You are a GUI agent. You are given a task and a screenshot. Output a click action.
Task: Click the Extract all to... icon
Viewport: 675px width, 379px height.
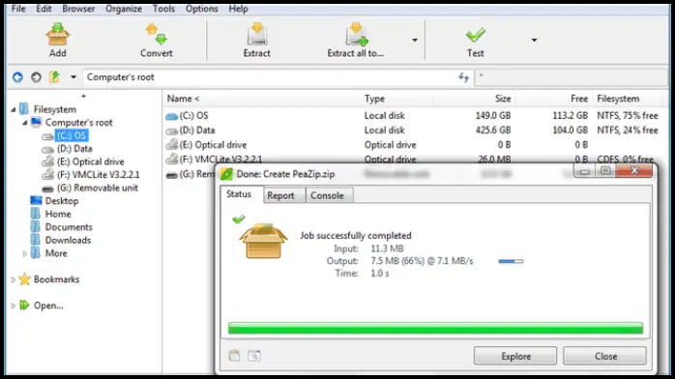(356, 35)
